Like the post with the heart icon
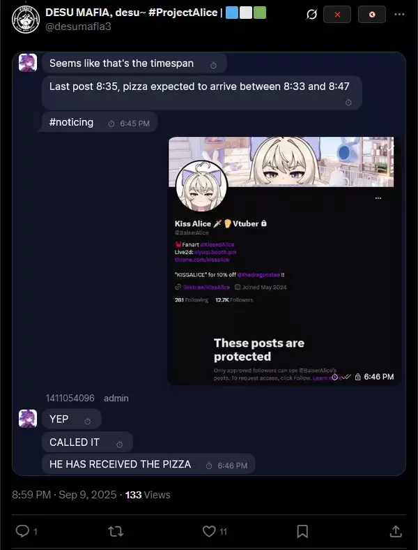 point(209,531)
